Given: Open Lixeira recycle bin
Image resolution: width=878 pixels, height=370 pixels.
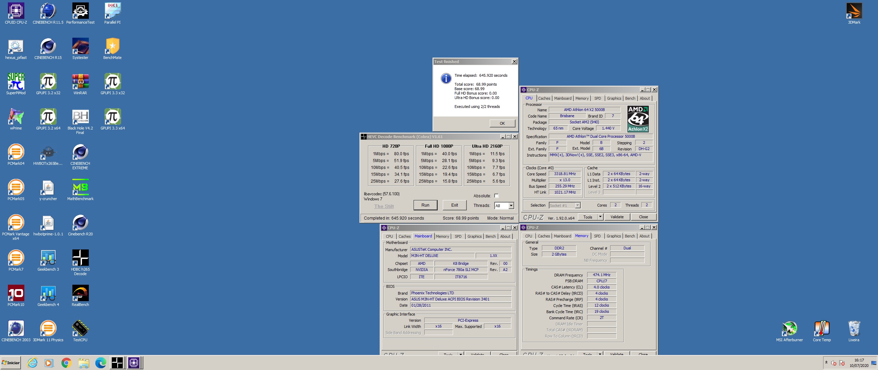Looking at the screenshot, I should click(x=854, y=331).
